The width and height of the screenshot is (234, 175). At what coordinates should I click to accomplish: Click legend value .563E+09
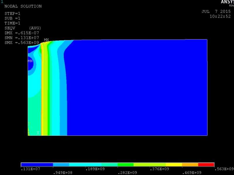click(x=224, y=169)
